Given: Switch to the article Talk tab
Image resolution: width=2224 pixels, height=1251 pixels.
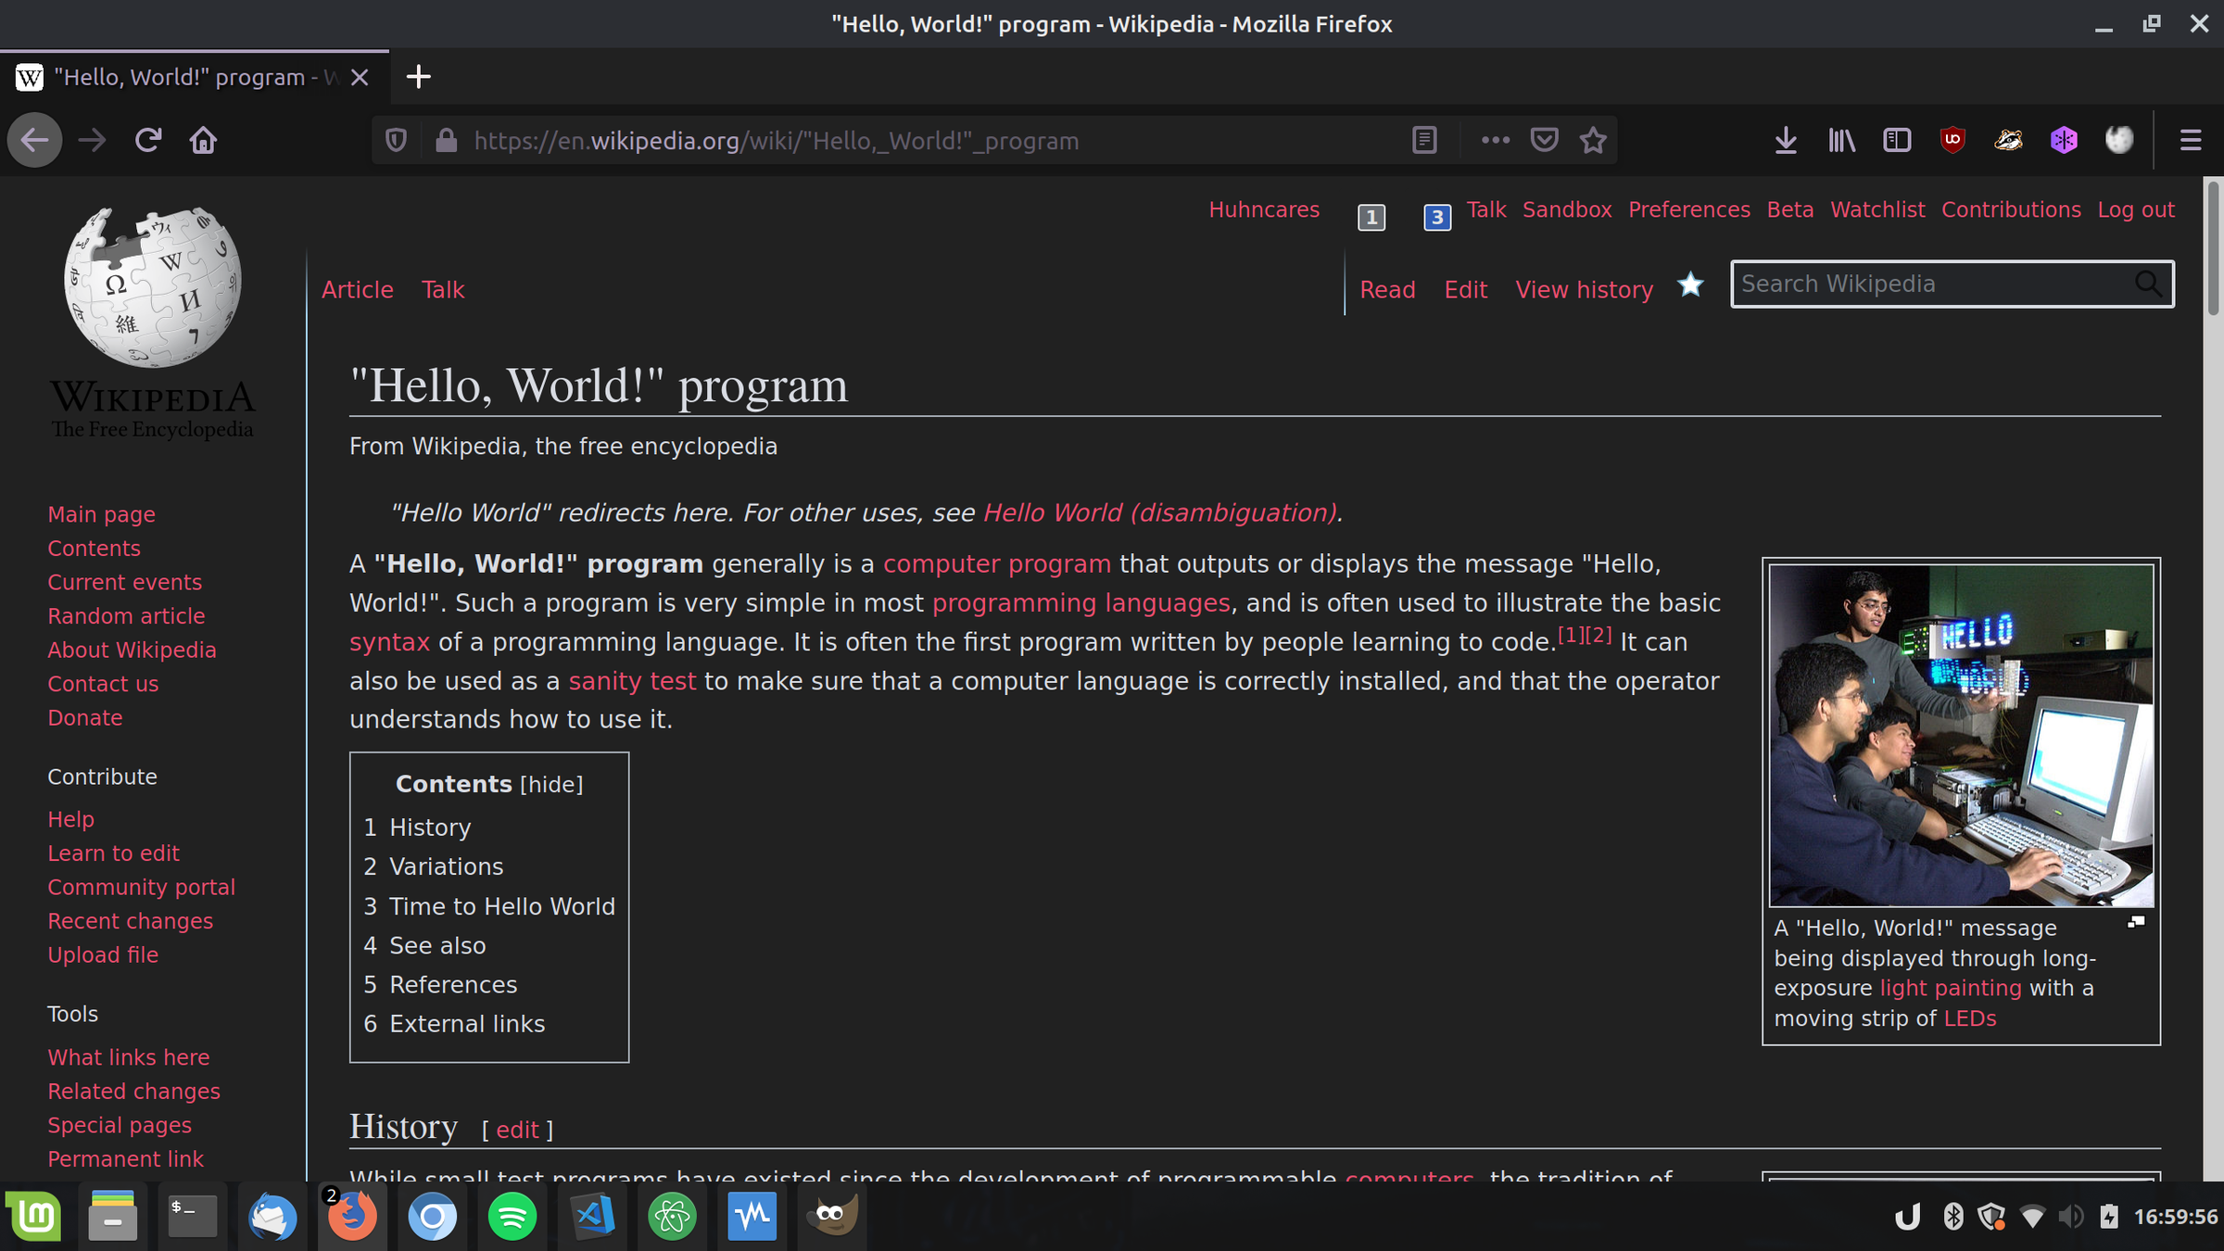Looking at the screenshot, I should tap(443, 289).
